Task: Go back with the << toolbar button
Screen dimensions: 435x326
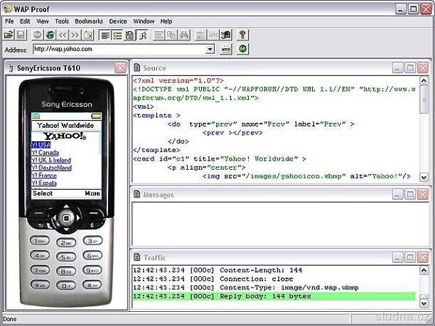Action: [63, 35]
